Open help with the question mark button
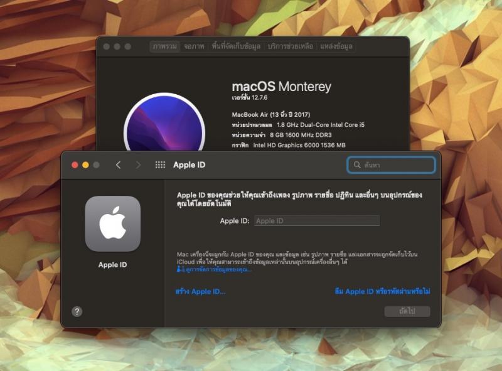The height and width of the screenshot is (371, 502). pos(77,311)
